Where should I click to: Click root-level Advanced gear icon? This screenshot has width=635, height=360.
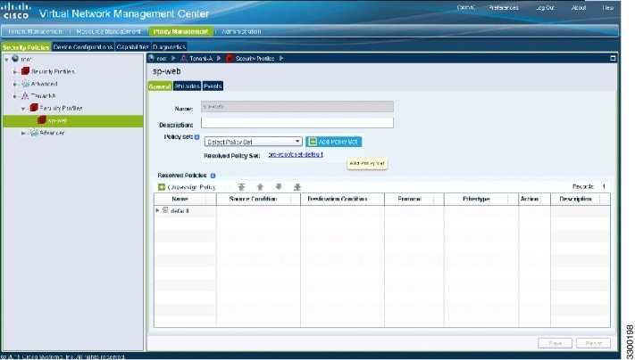click(25, 84)
